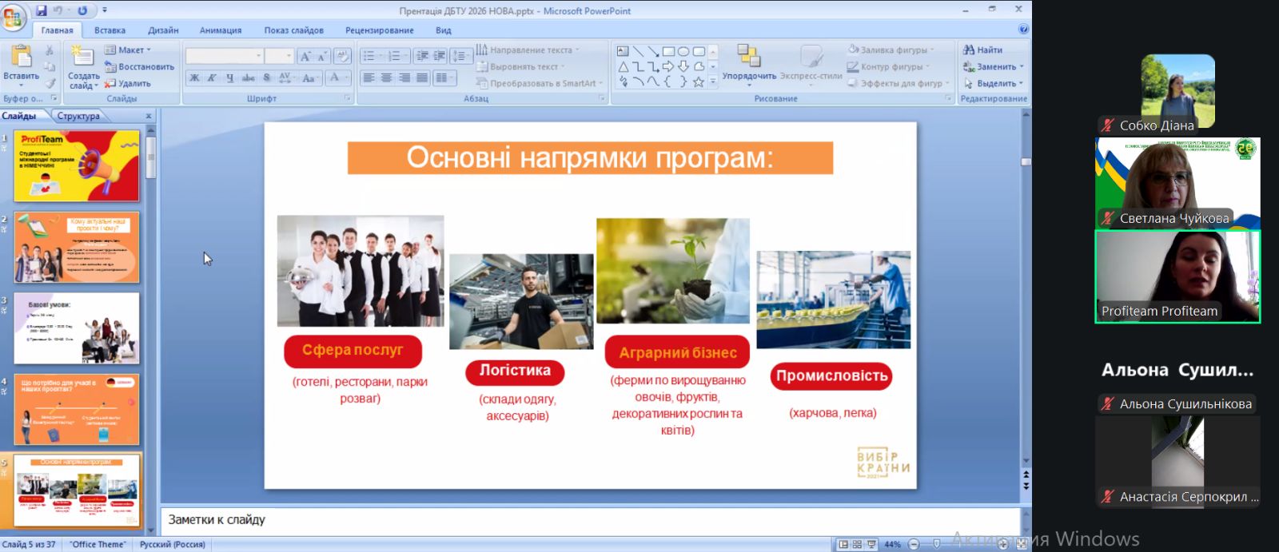The width and height of the screenshot is (1279, 552).
Task: Open the font name combo box
Action: (224, 56)
